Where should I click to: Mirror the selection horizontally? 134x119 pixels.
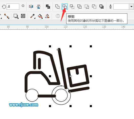click(31, 7)
